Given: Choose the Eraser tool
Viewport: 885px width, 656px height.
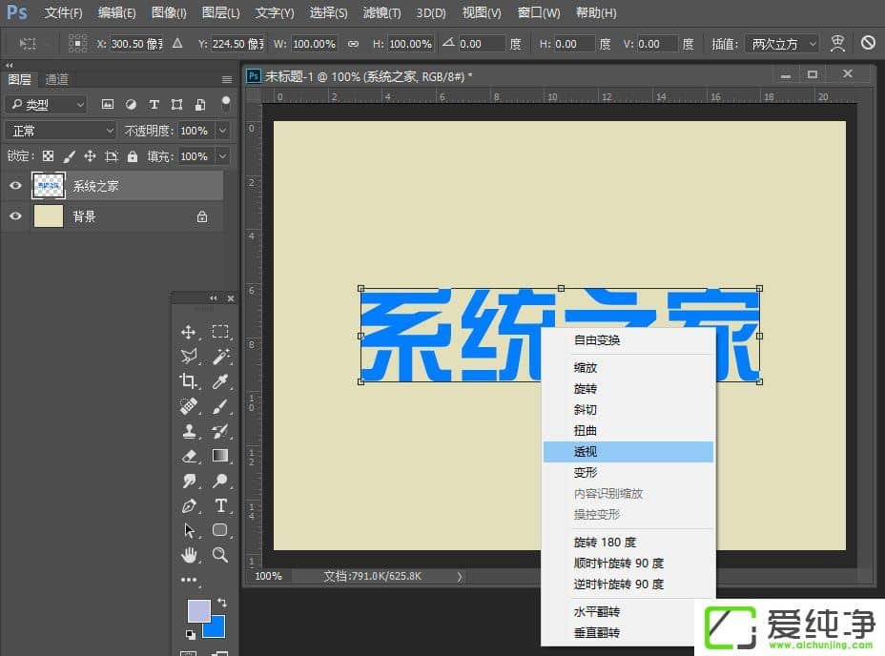Looking at the screenshot, I should point(189,456).
